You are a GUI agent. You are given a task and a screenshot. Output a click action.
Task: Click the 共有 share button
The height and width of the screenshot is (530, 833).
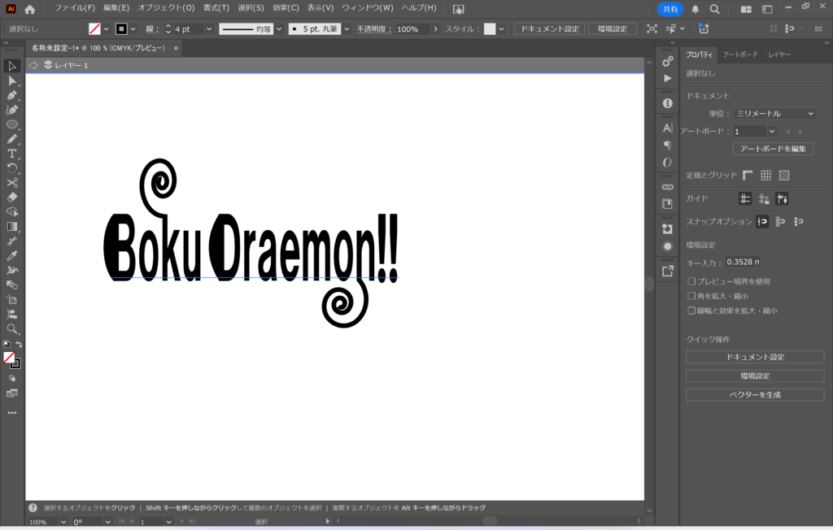pyautogui.click(x=670, y=9)
